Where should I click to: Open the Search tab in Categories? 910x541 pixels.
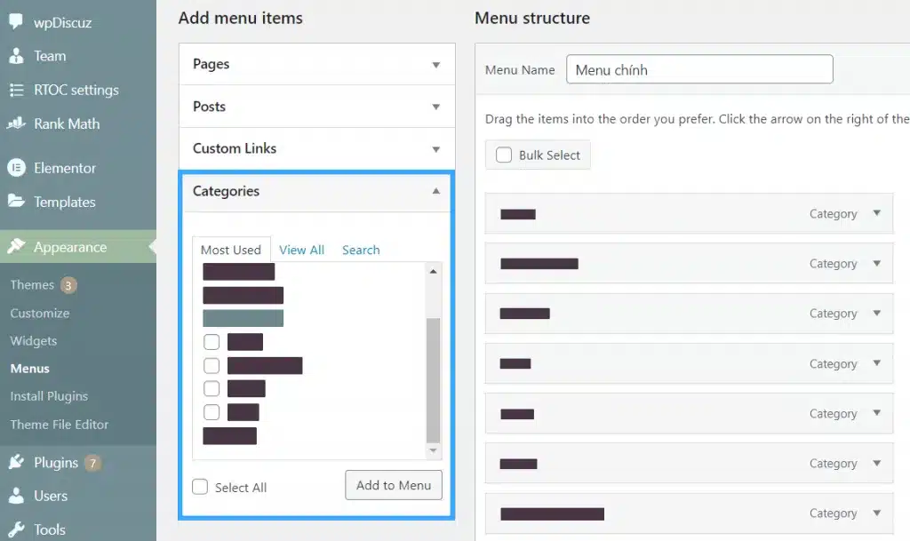click(x=361, y=250)
